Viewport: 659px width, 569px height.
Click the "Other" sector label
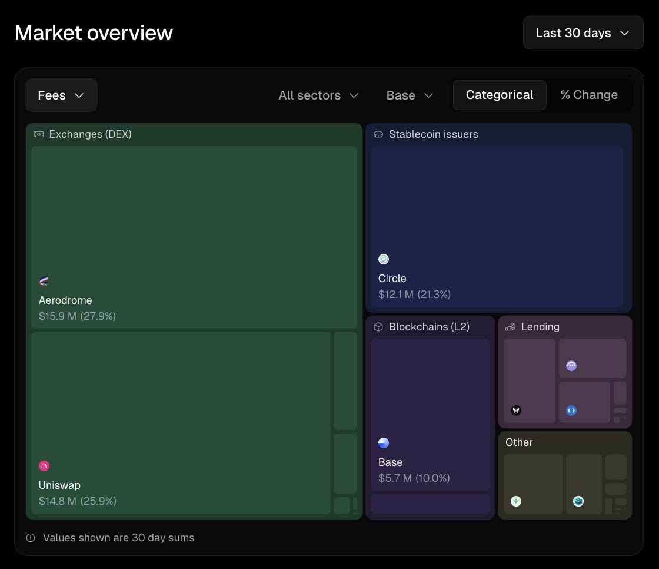(x=519, y=442)
